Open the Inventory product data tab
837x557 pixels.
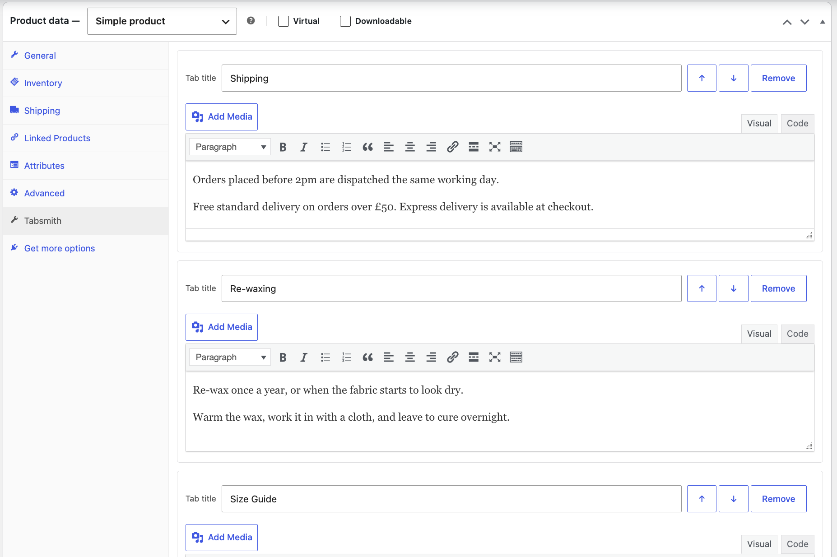point(86,83)
